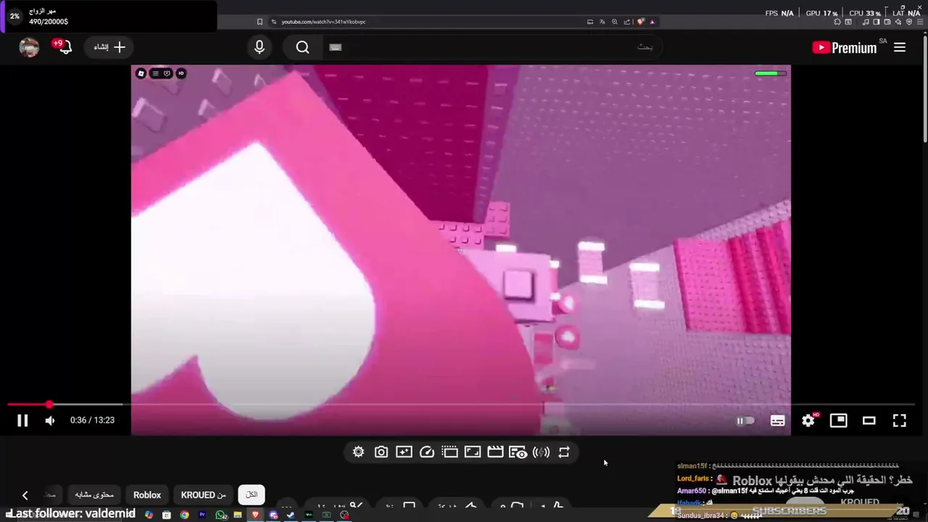Select the "محتوى مشابه" filter chip

[x=94, y=494]
